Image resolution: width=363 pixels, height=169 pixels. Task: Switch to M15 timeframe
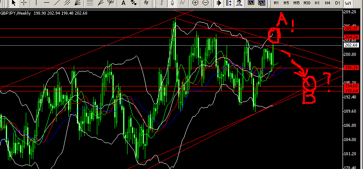coord(296,3)
